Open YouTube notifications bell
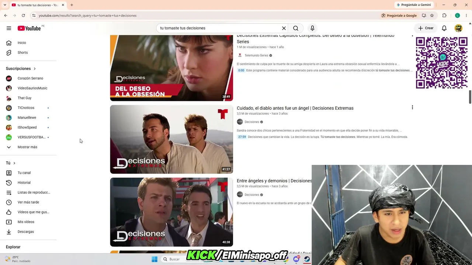Screen dimensions: 472x265 click(x=444, y=28)
